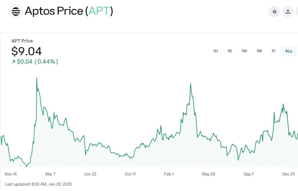Select the 1Y chart range
The width and height of the screenshot is (298, 191).
[x=274, y=51]
